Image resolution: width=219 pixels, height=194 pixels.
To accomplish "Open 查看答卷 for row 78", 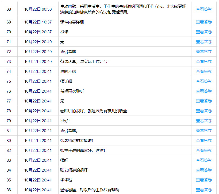I will click(x=204, y=111).
